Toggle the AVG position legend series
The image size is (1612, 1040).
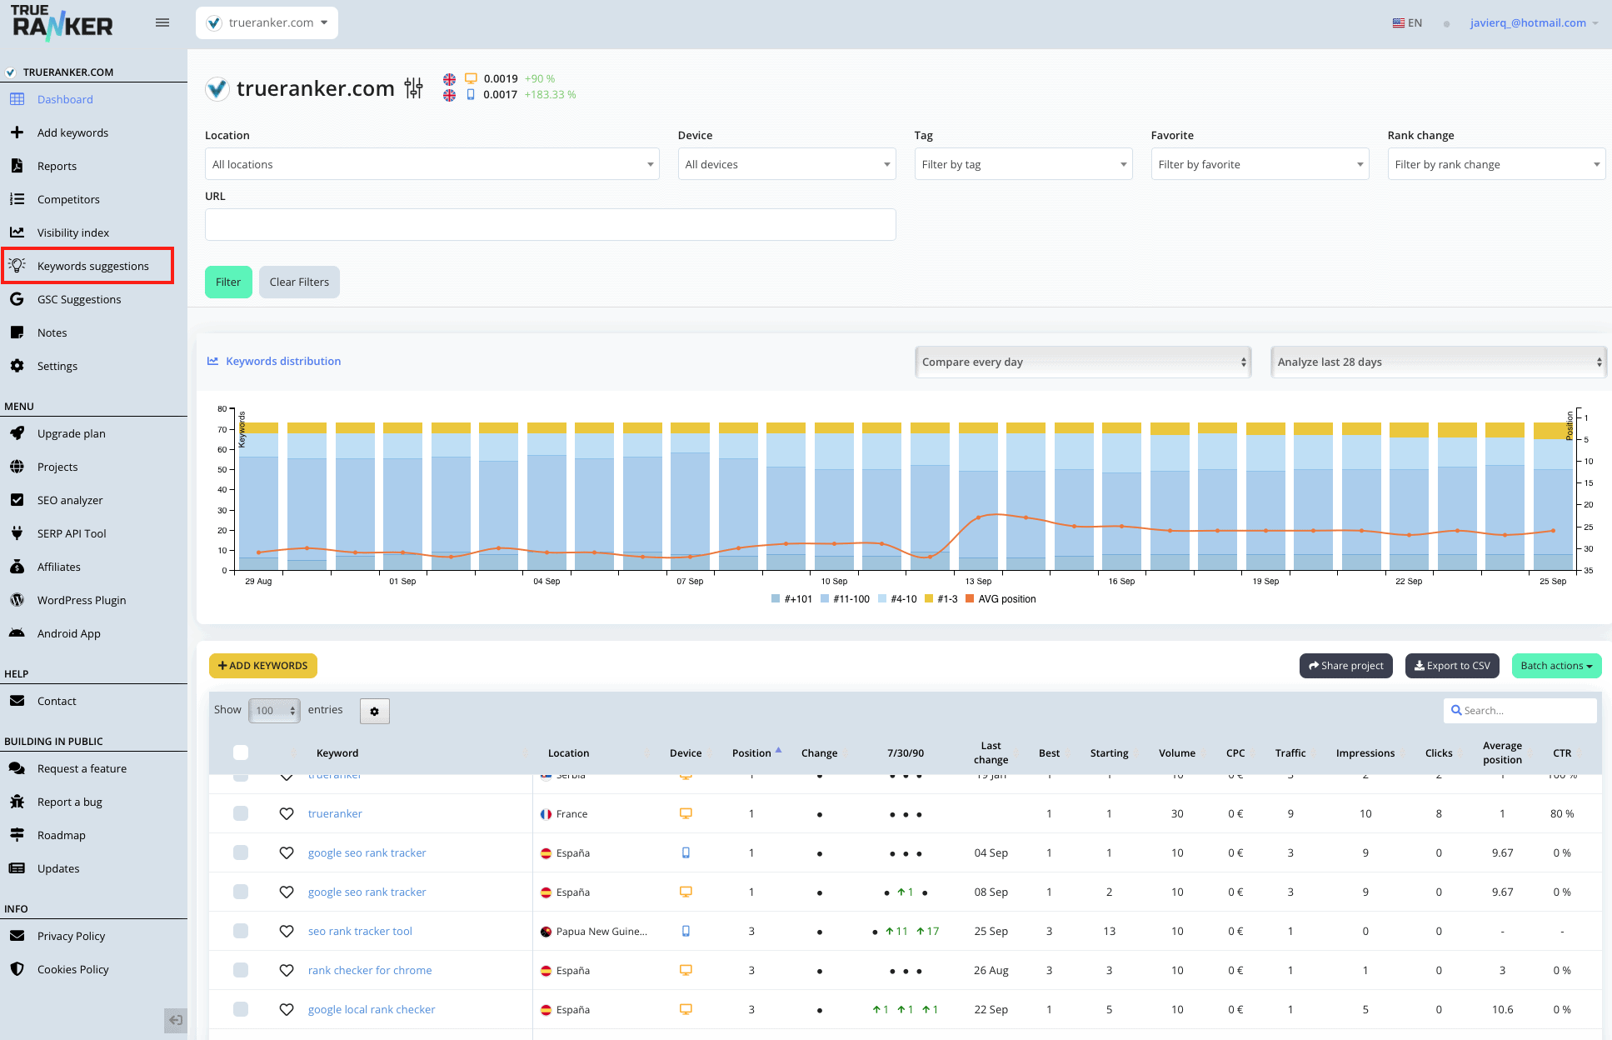(1001, 599)
